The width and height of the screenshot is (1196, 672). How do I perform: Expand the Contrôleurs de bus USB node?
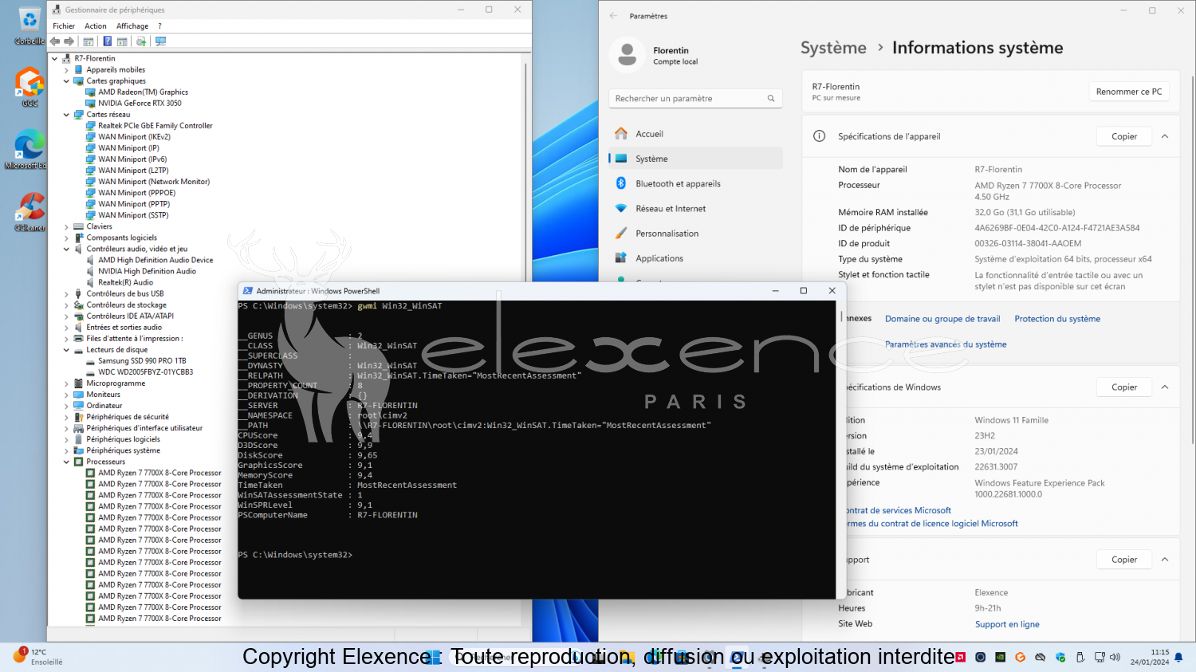(67, 294)
